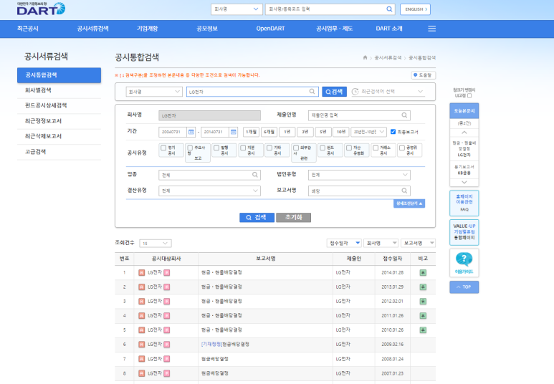Check the 기타공시 checkbox
The width and height of the screenshot is (554, 384).
click(269, 148)
